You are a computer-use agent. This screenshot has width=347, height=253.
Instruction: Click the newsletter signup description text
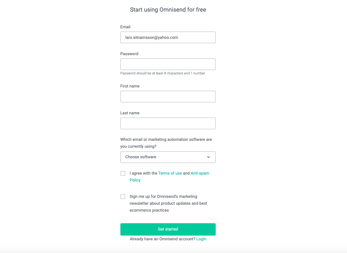click(168, 203)
